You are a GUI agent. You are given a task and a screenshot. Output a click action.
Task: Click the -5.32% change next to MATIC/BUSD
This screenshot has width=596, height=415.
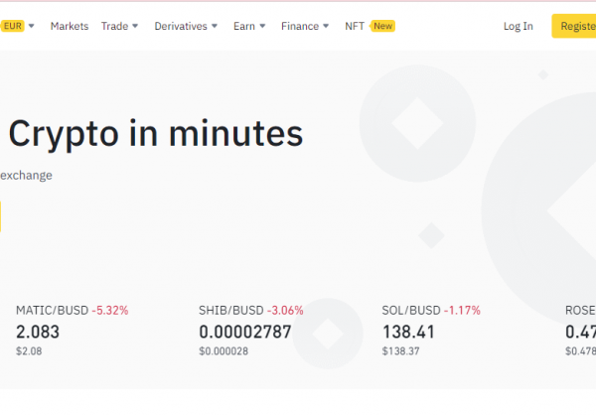(110, 310)
